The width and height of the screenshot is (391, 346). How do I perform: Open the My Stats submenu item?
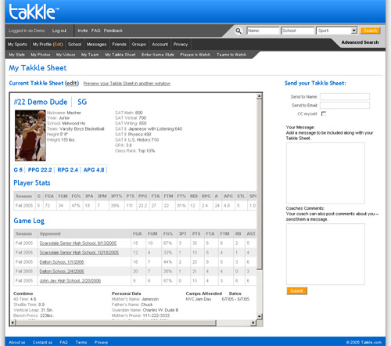tap(16, 55)
